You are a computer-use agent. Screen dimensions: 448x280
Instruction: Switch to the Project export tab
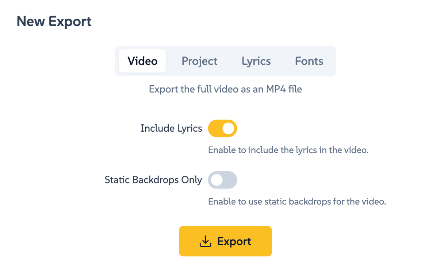(x=199, y=61)
